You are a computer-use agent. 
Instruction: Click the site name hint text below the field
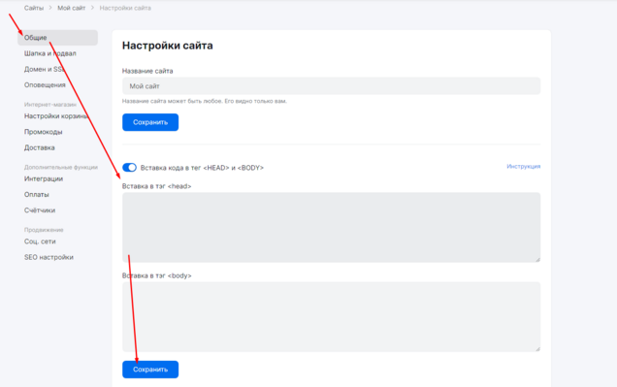coord(205,101)
